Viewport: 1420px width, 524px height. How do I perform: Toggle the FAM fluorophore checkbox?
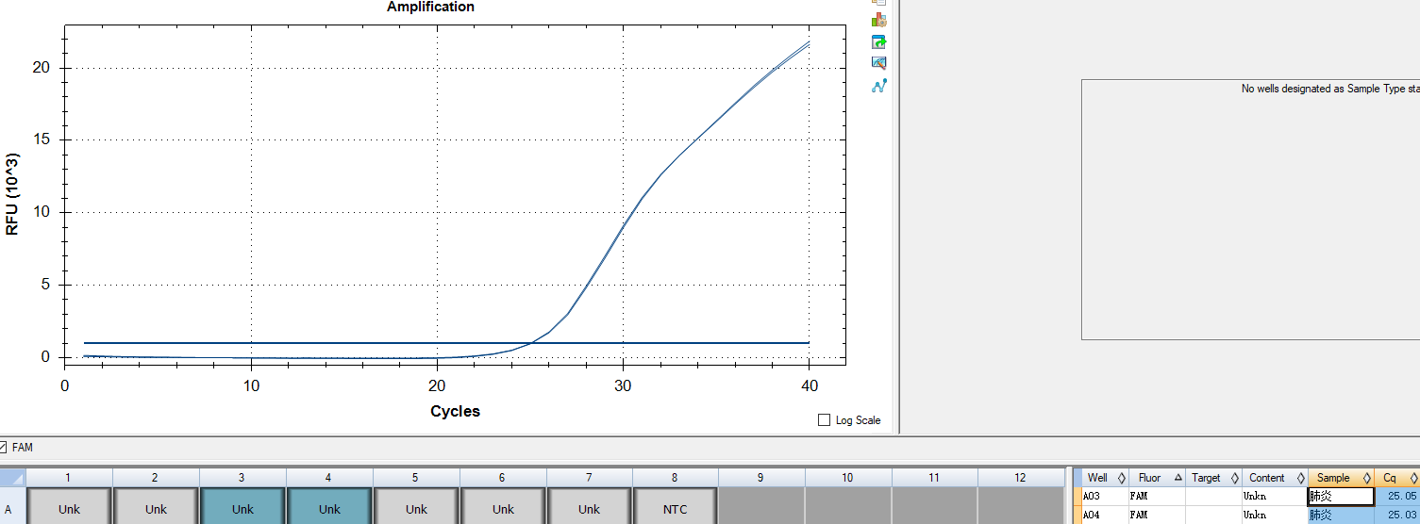click(3, 448)
